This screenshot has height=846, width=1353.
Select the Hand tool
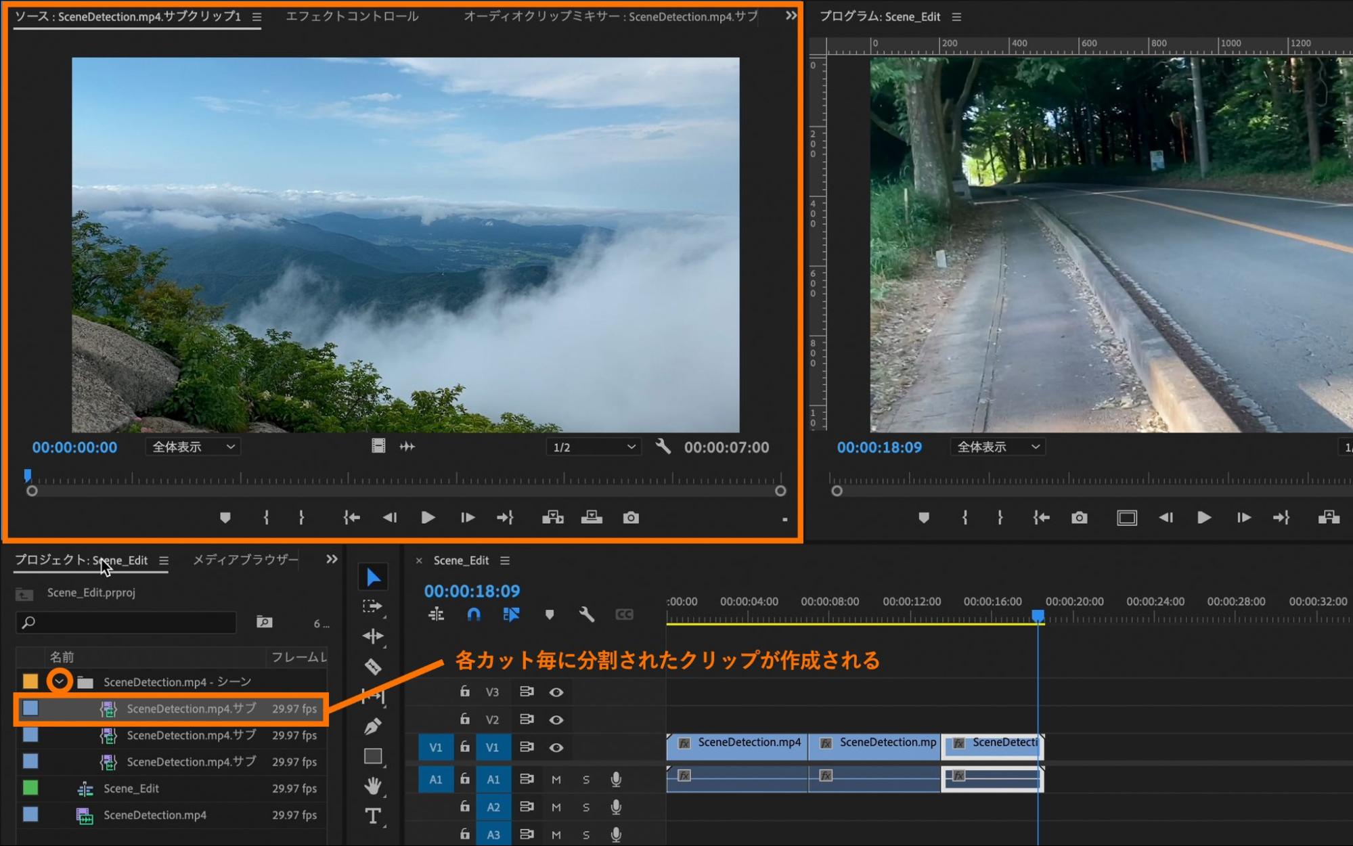(x=373, y=786)
